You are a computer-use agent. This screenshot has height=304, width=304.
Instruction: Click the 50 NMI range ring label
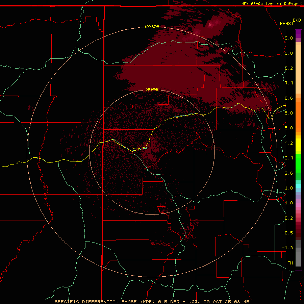point(152,89)
